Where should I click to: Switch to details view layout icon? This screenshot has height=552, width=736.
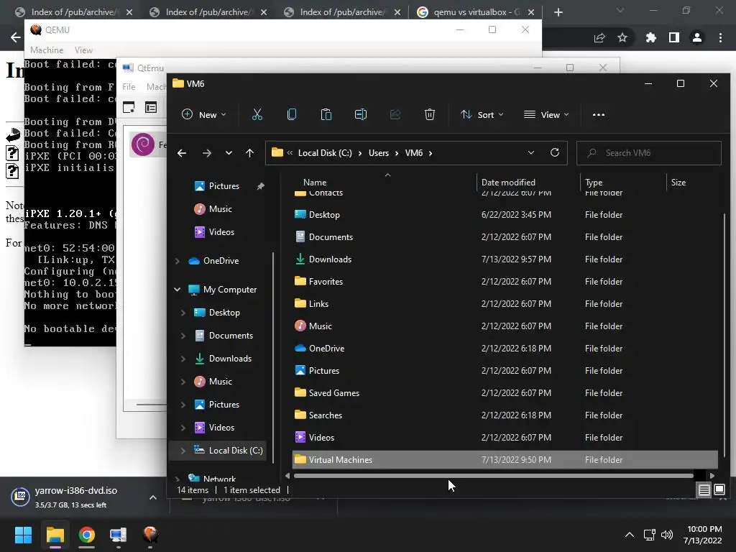(704, 490)
